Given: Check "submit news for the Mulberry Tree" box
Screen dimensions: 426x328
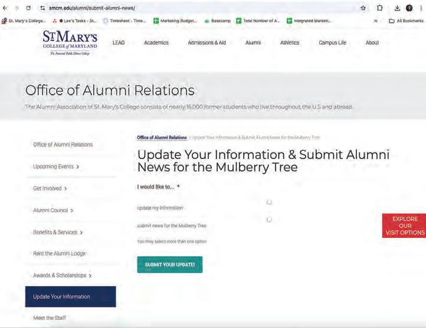Looking at the screenshot, I should [x=269, y=220].
